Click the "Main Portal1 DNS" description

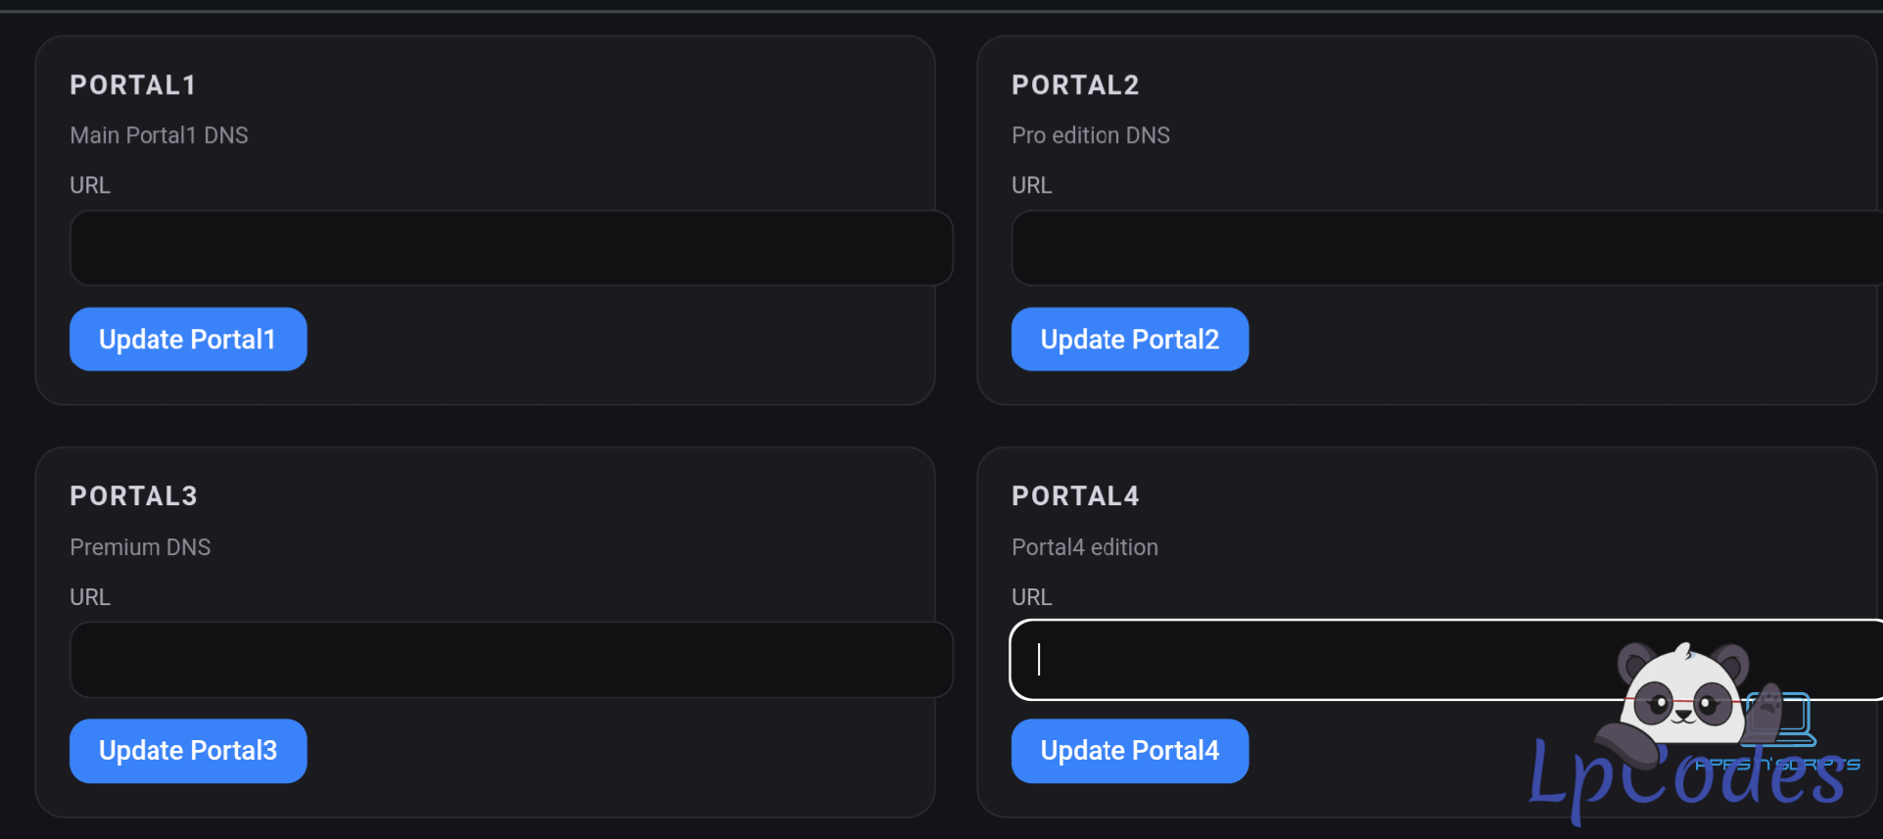click(x=159, y=135)
